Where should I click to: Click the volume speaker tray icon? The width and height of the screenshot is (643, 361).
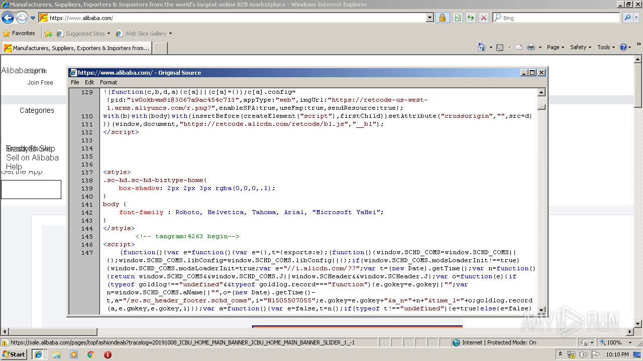pyautogui.click(x=583, y=354)
